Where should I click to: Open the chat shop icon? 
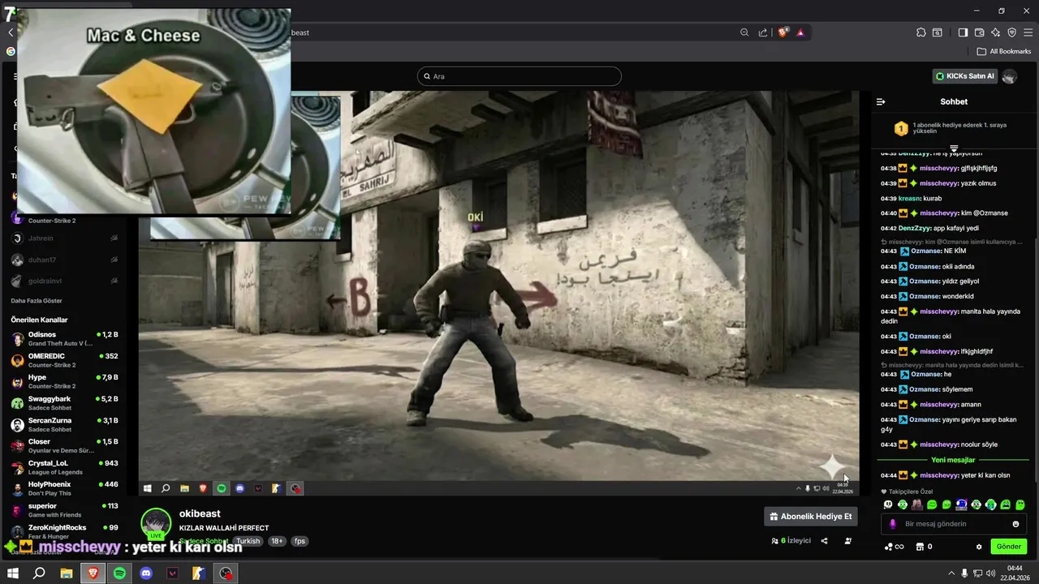tap(920, 547)
